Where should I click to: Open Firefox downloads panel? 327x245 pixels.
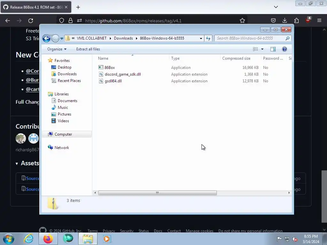pyautogui.click(x=285, y=20)
